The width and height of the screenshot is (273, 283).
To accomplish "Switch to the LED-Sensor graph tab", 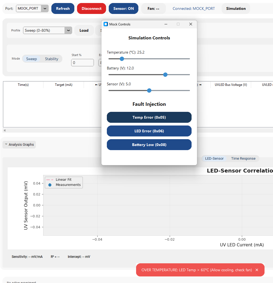I will [x=214, y=159].
